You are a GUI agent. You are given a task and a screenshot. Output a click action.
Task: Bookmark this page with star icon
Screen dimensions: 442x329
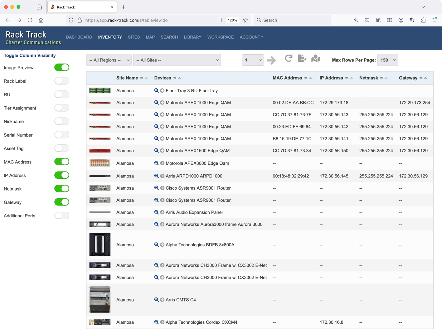[246, 20]
